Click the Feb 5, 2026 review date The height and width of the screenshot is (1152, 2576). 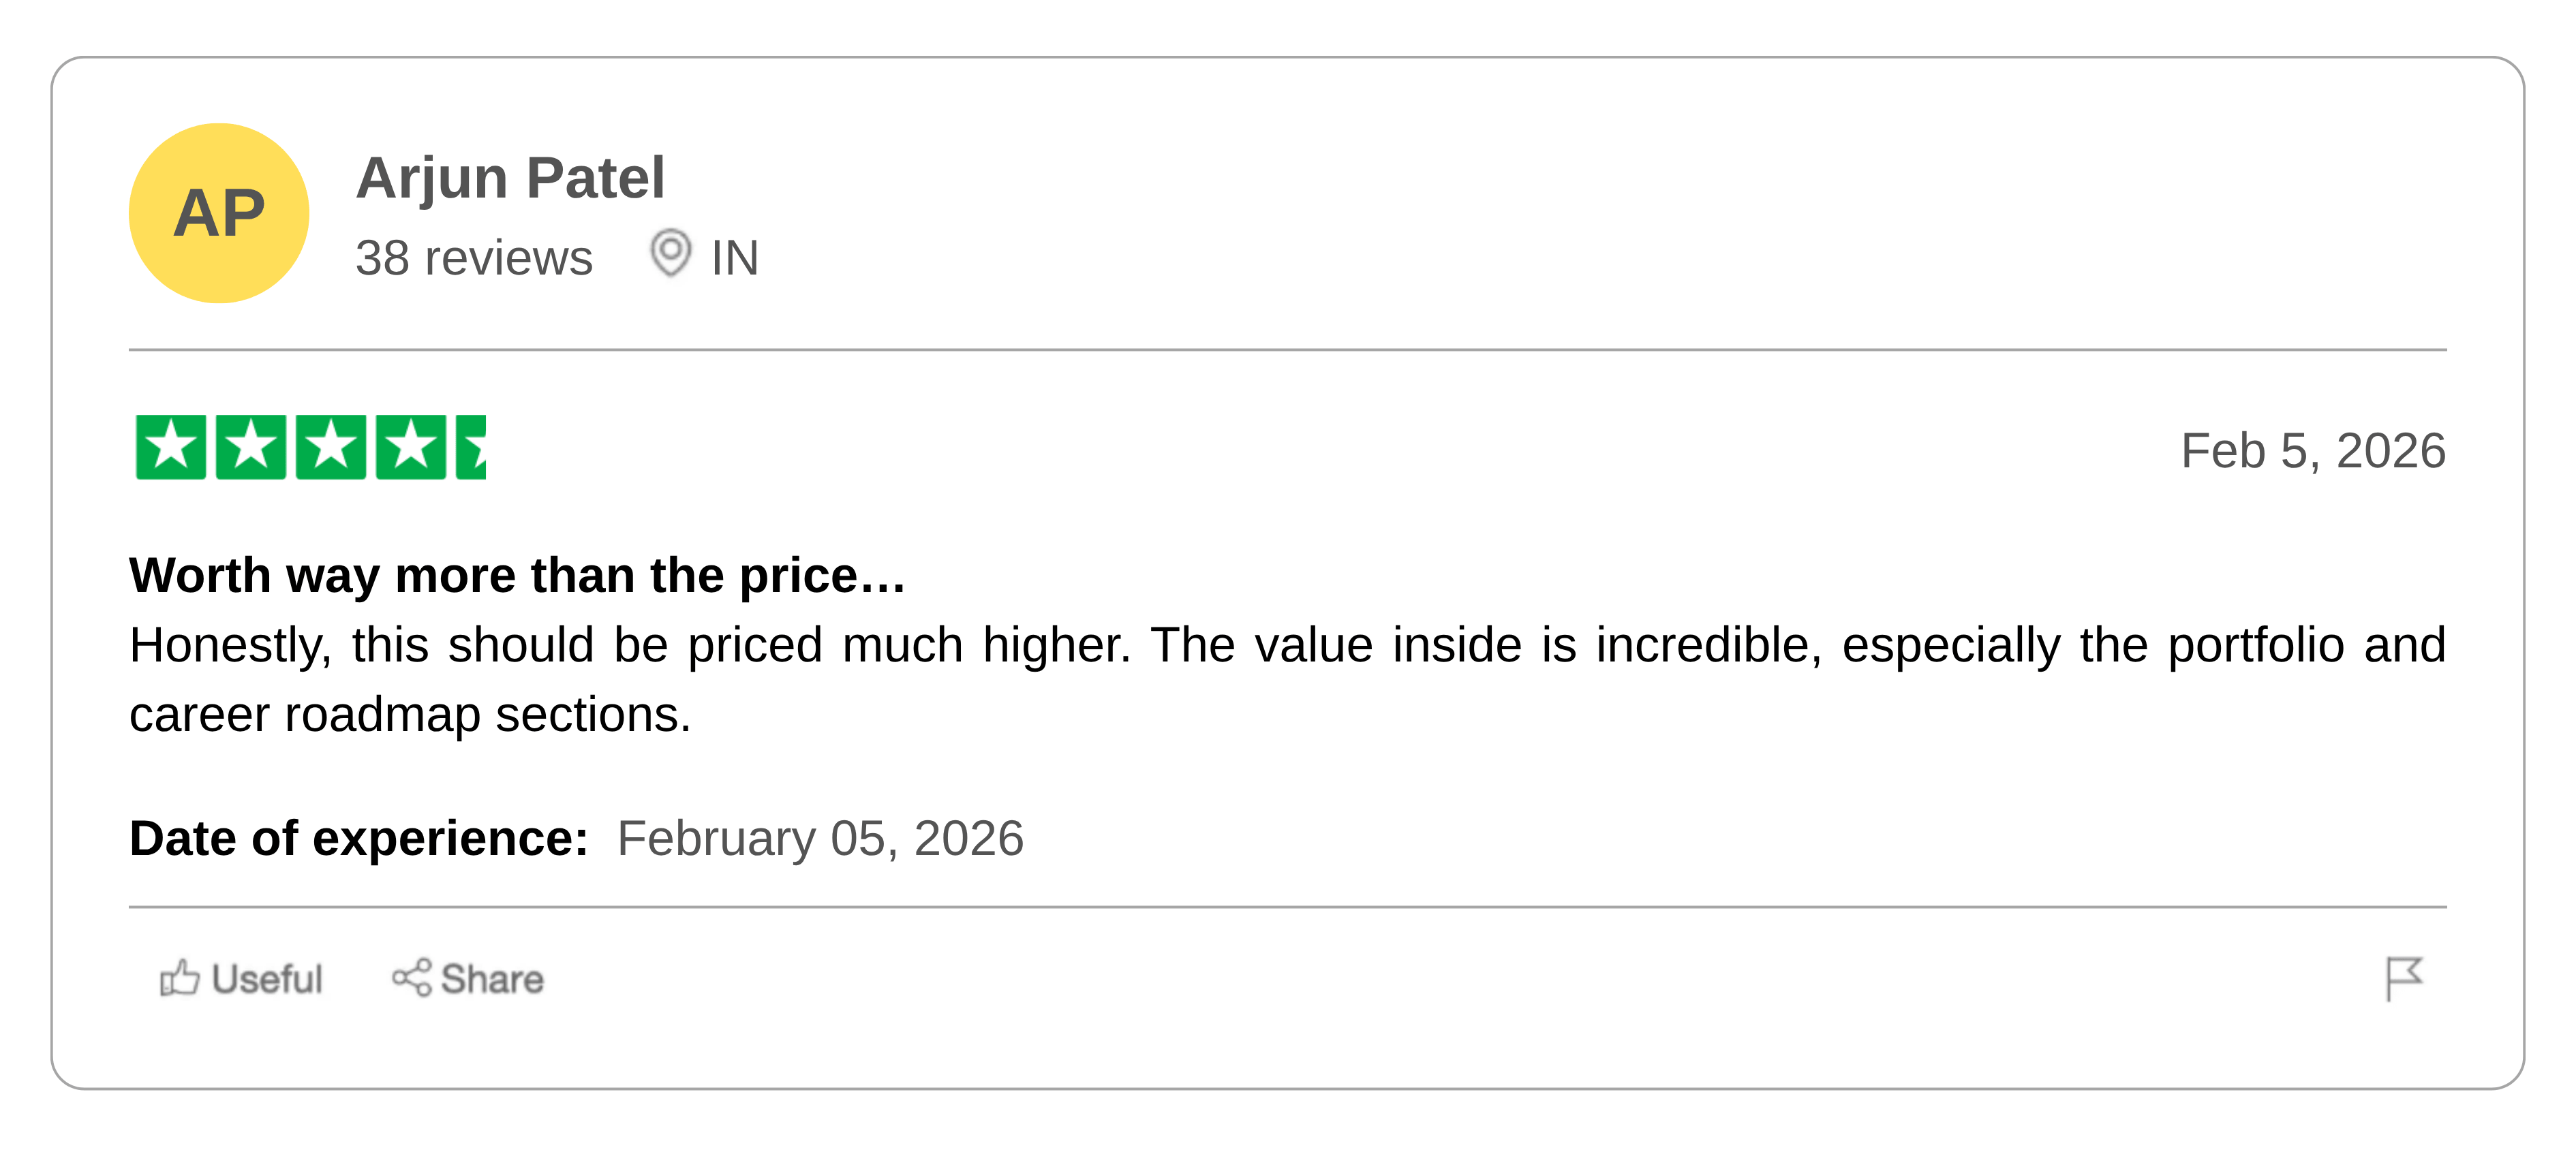pos(2312,451)
